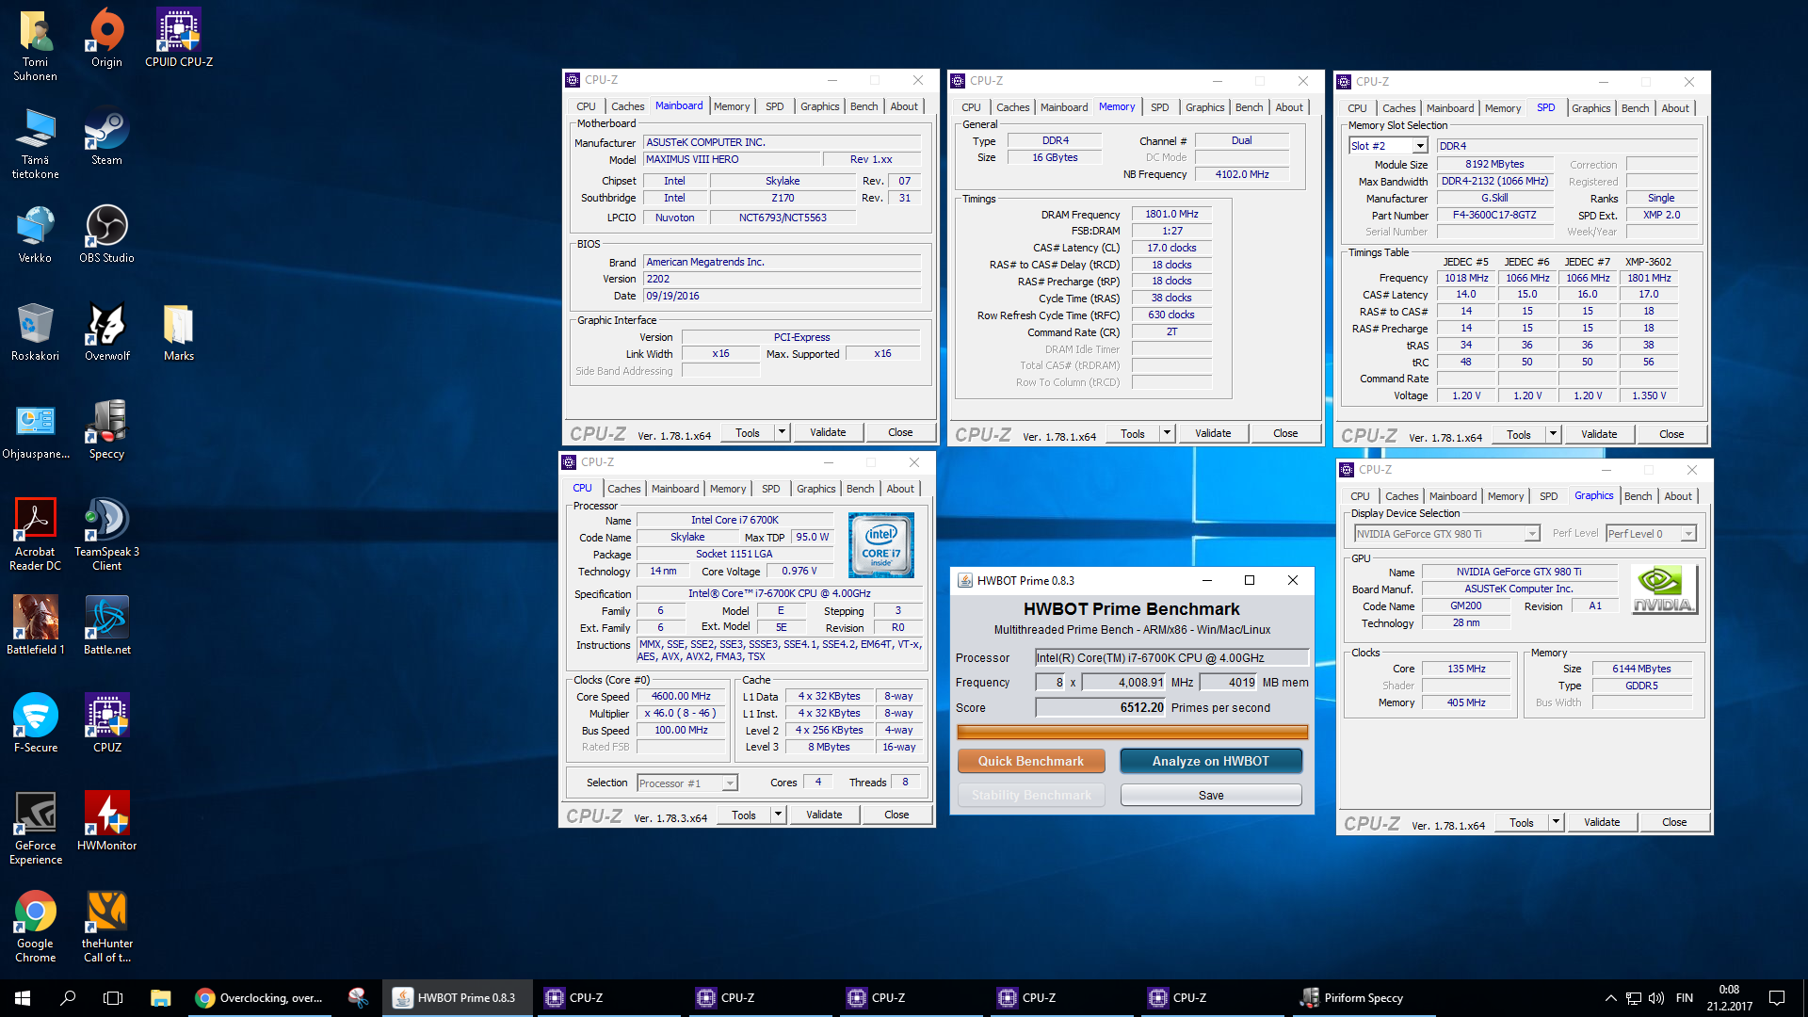The image size is (1808, 1017).
Task: Switch to Caches tab in Mainboard window
Action: tap(627, 106)
